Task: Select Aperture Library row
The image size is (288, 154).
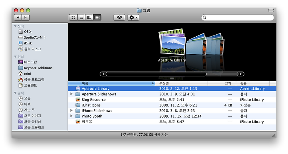Action: pyautogui.click(x=172, y=89)
